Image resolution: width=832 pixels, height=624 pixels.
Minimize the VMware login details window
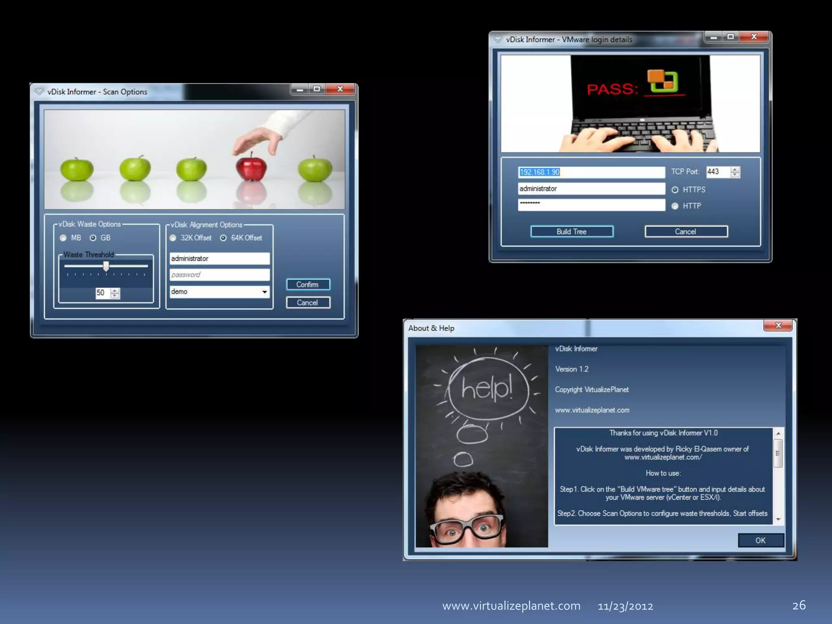click(x=713, y=37)
